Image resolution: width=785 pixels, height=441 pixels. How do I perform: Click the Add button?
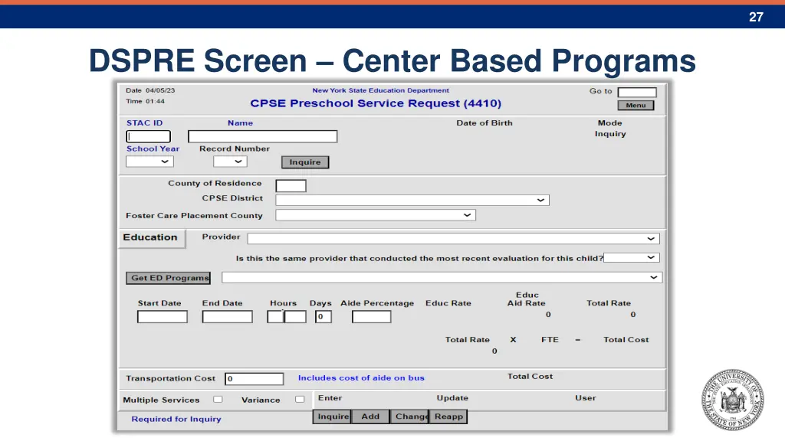click(x=370, y=416)
